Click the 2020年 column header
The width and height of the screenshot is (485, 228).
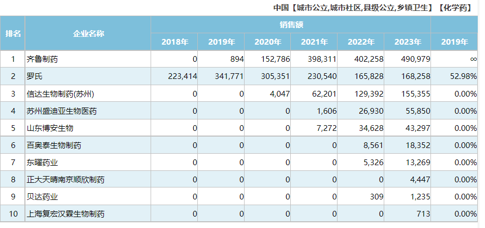(x=268, y=42)
